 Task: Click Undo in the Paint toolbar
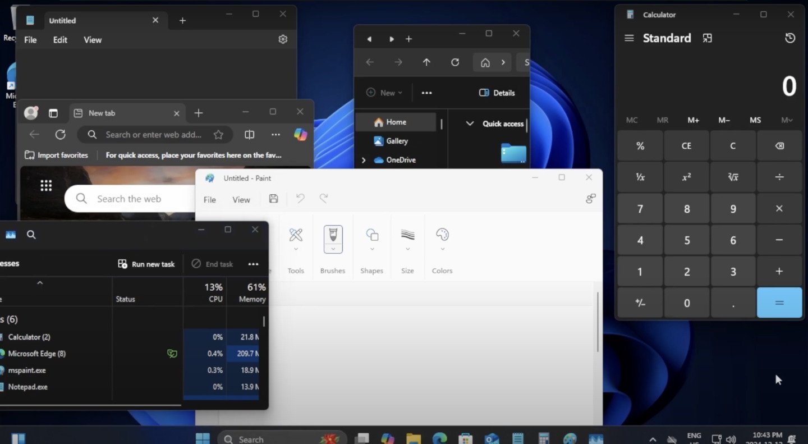click(300, 198)
